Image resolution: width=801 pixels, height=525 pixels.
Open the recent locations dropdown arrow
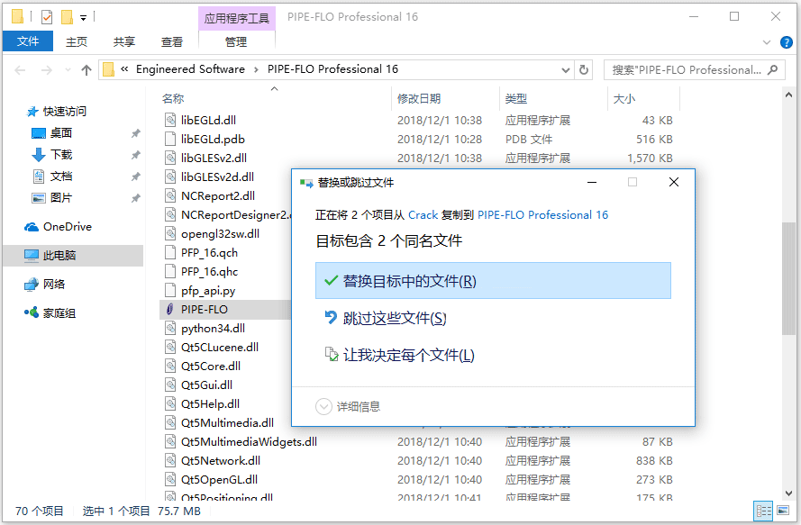(68, 70)
